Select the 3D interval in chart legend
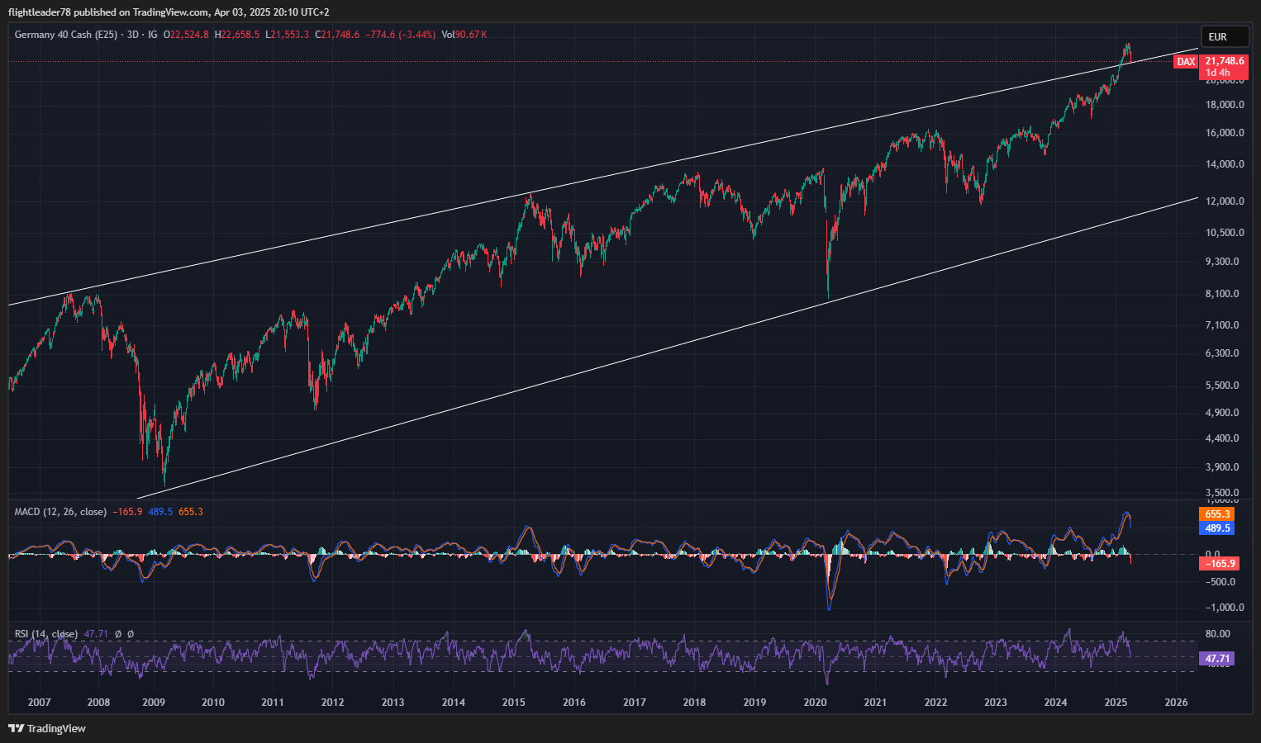The height and width of the screenshot is (743, 1261). coord(132,35)
